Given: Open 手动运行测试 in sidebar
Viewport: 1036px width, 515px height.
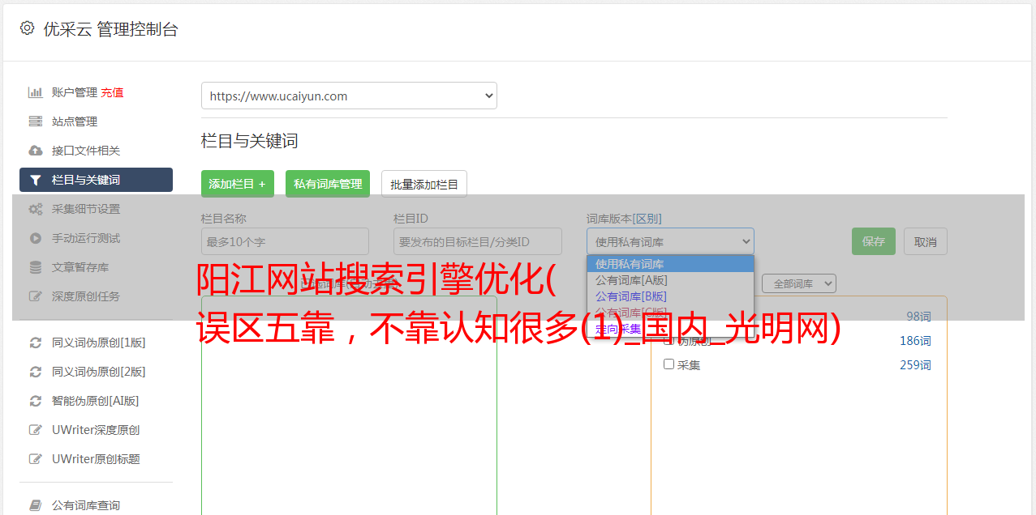Looking at the screenshot, I should (x=85, y=238).
